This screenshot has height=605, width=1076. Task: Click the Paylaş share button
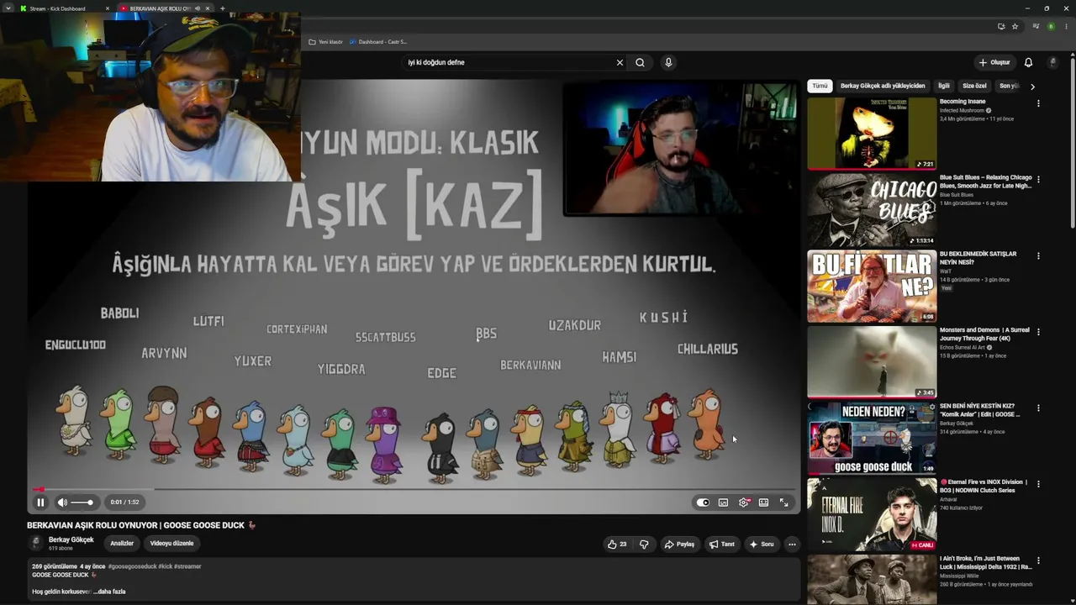tap(679, 544)
